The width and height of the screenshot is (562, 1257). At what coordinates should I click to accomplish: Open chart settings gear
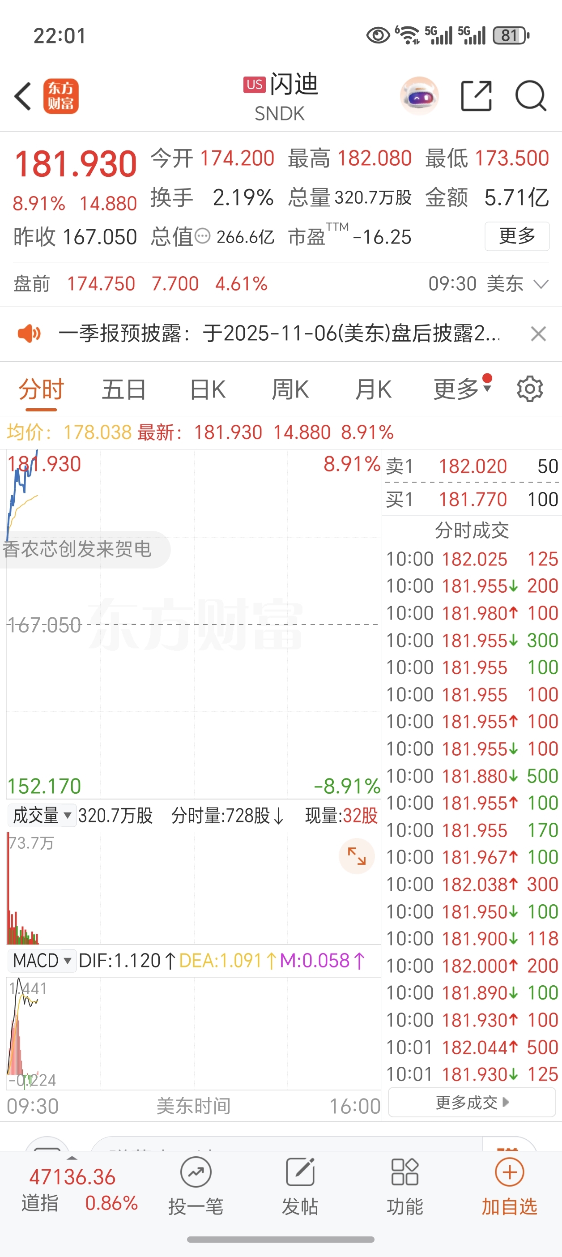(x=530, y=389)
